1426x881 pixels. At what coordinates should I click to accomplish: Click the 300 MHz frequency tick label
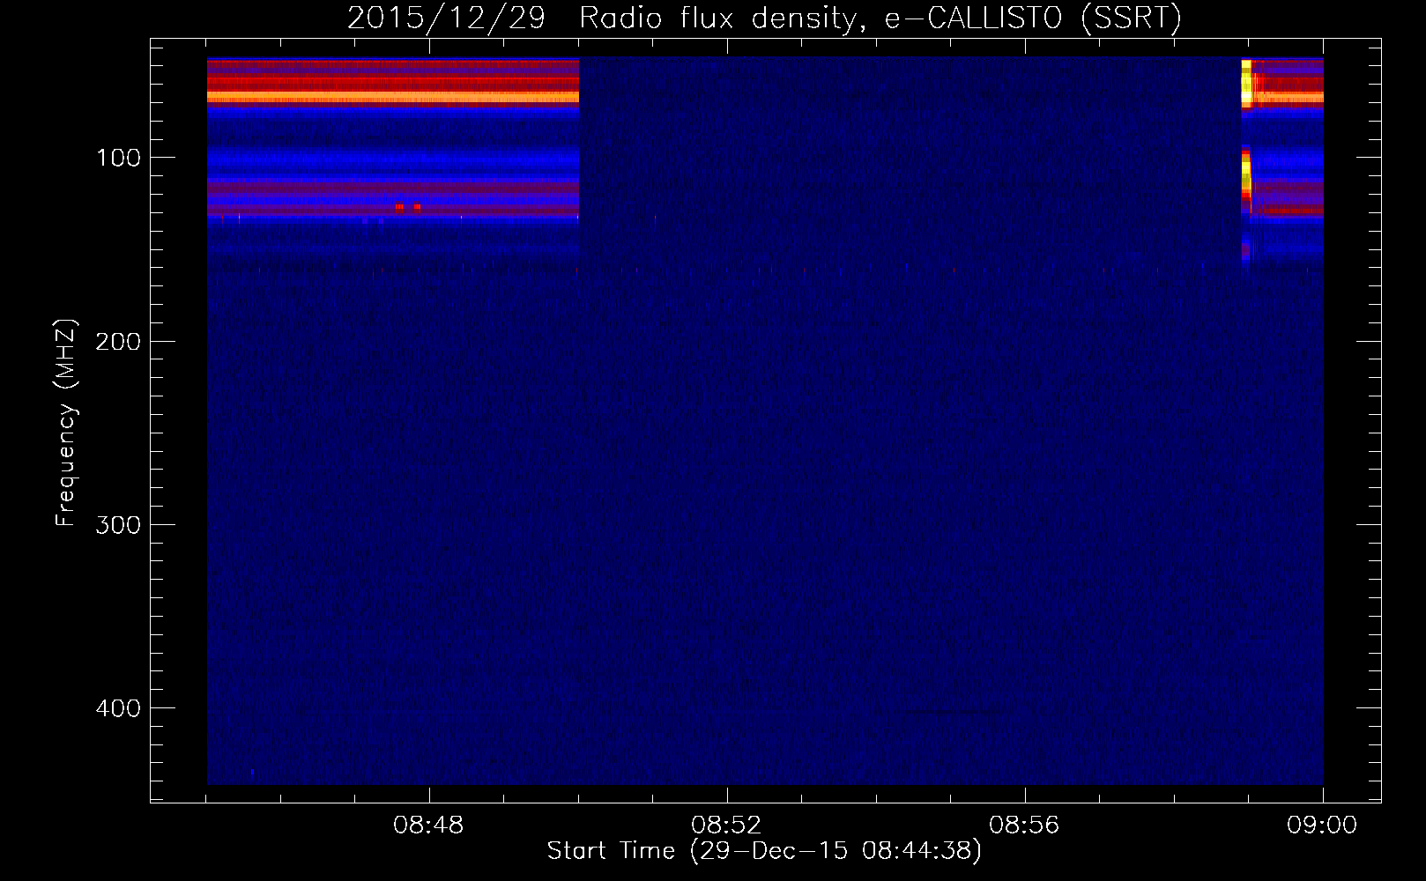point(118,525)
